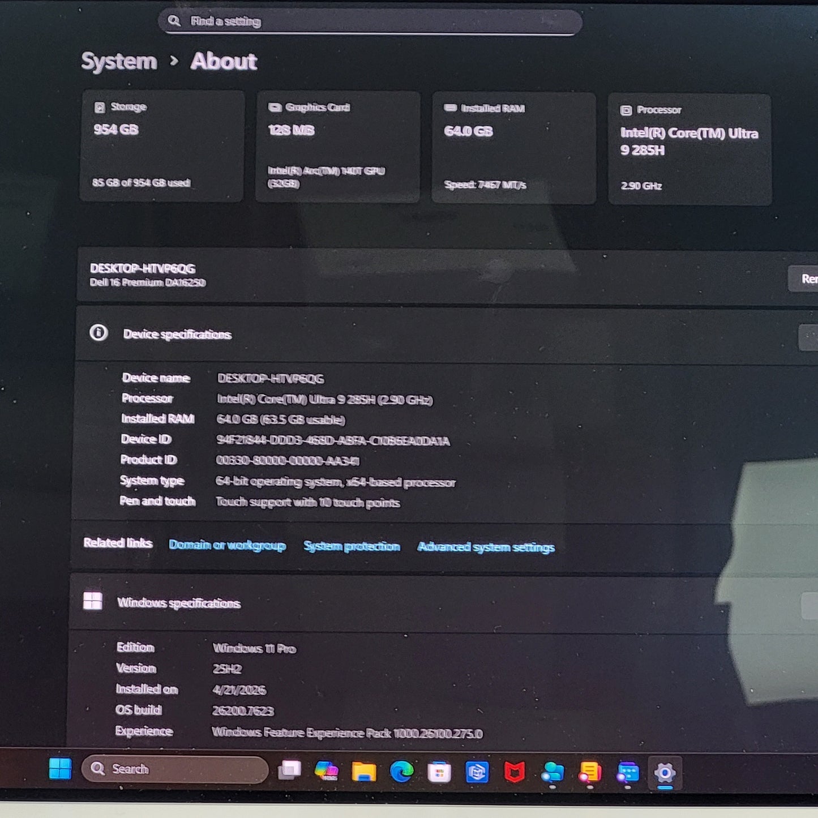The height and width of the screenshot is (818, 818).
Task: Open the blue cube app on taskbar
Action: pos(477,773)
